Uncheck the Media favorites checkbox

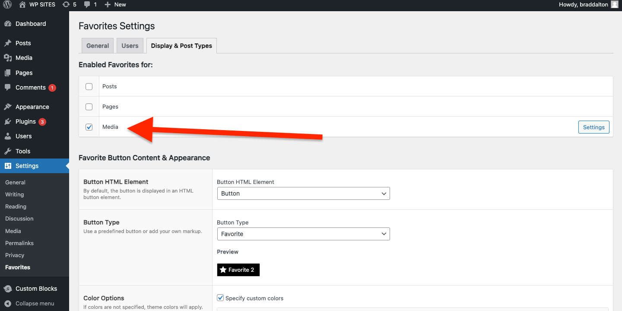click(89, 127)
